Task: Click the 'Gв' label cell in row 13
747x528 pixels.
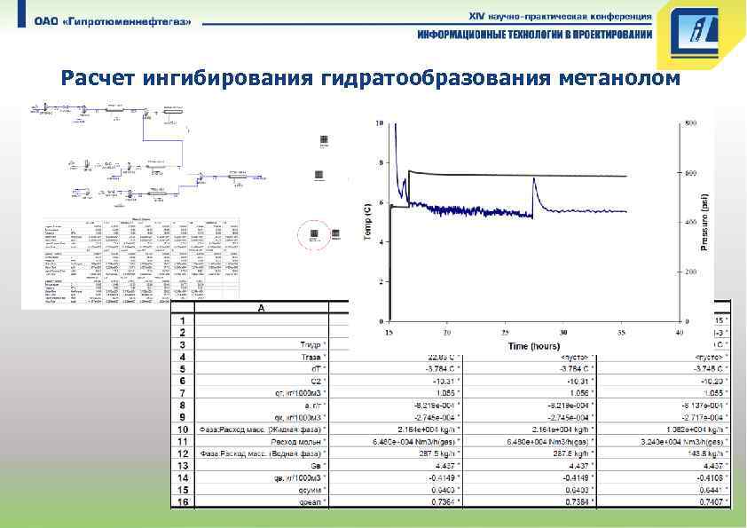Action: (262, 466)
